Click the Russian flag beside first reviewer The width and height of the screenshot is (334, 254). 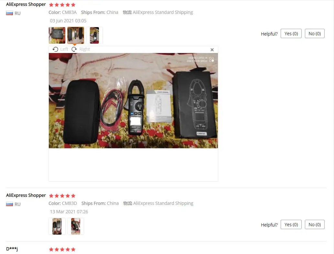pos(9,13)
